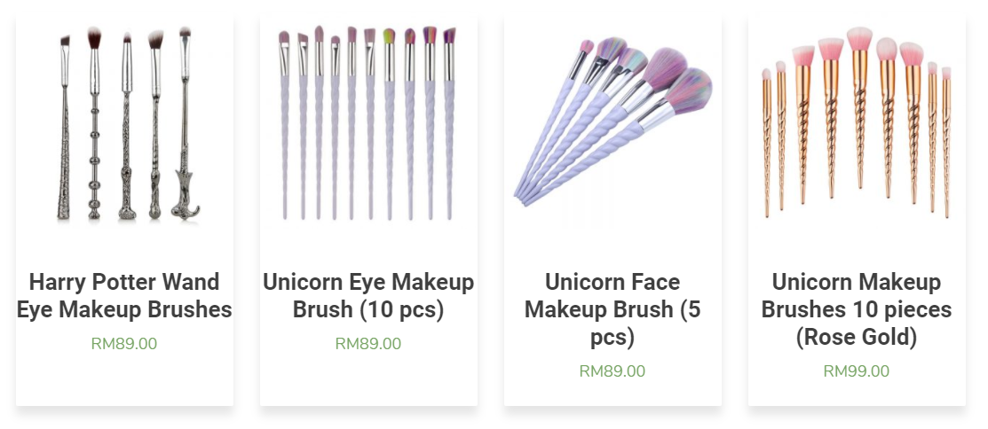988x429 pixels.
Task: Click the leftmost wand brush in Harry Potter set
Action: [64, 128]
